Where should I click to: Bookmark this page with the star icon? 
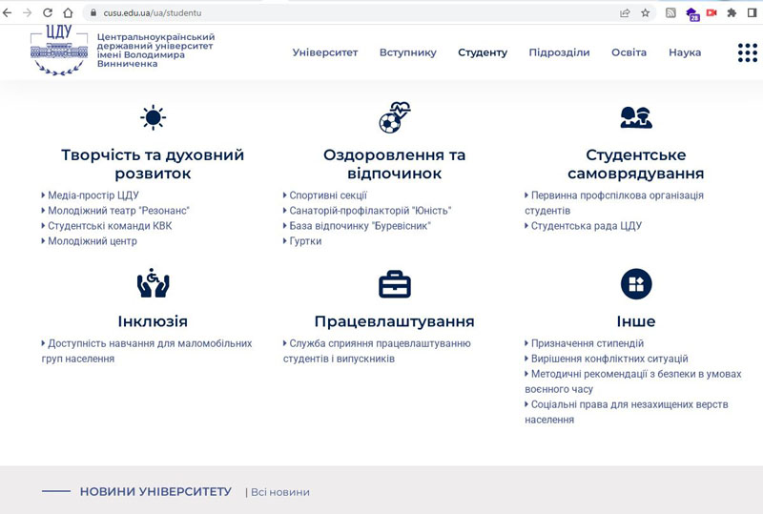tap(646, 13)
